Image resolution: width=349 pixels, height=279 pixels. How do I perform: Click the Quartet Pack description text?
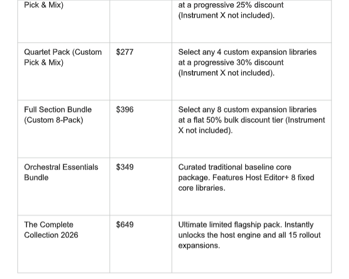[247, 62]
